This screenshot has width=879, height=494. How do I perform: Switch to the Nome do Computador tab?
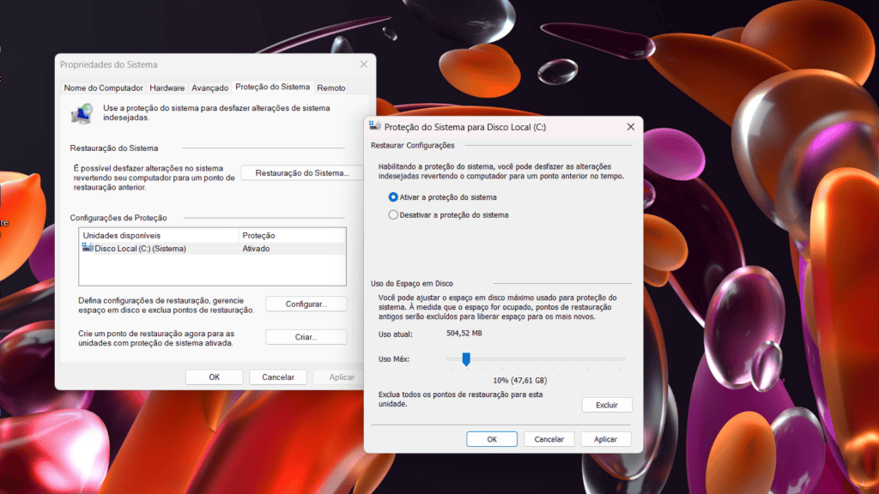pos(103,87)
